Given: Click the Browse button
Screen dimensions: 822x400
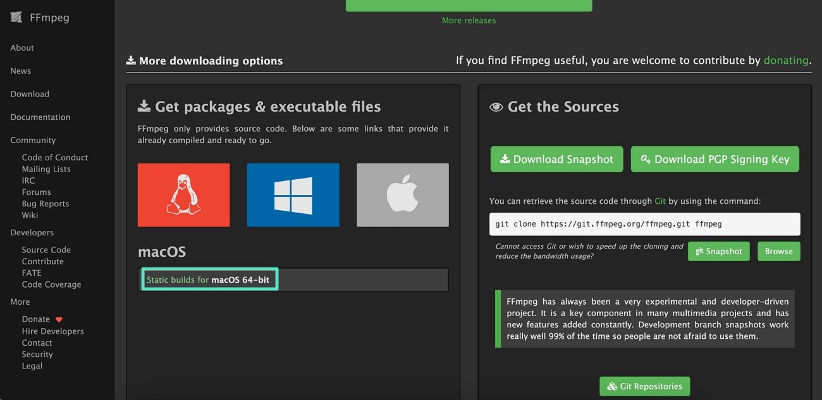Looking at the screenshot, I should click(x=779, y=251).
